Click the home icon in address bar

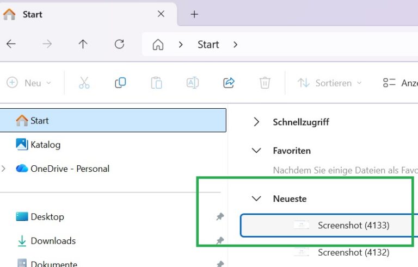pos(158,45)
